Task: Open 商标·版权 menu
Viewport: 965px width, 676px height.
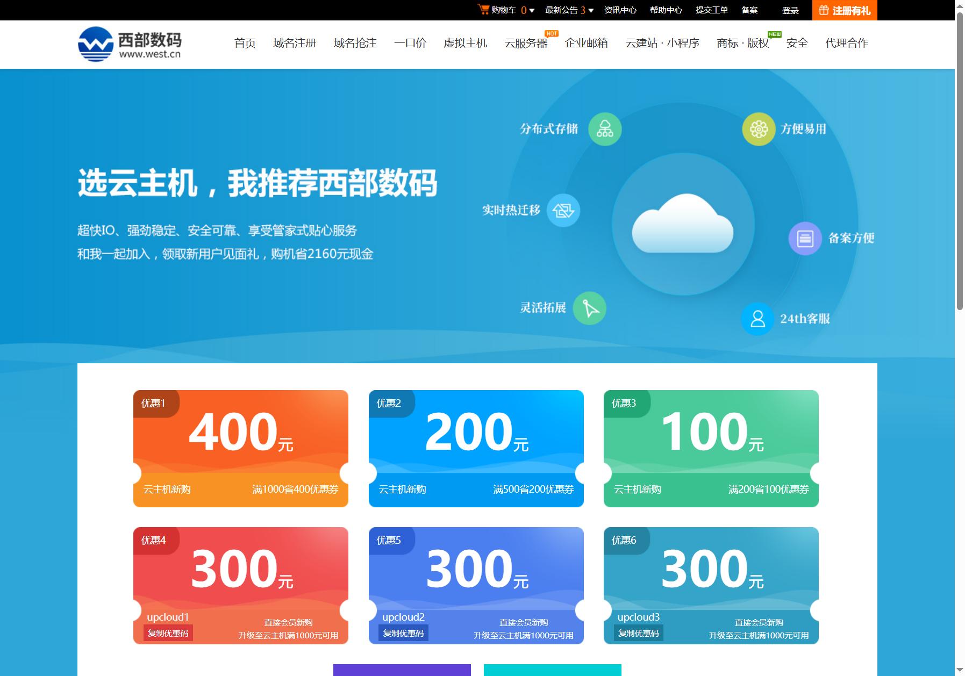Action: coord(743,43)
